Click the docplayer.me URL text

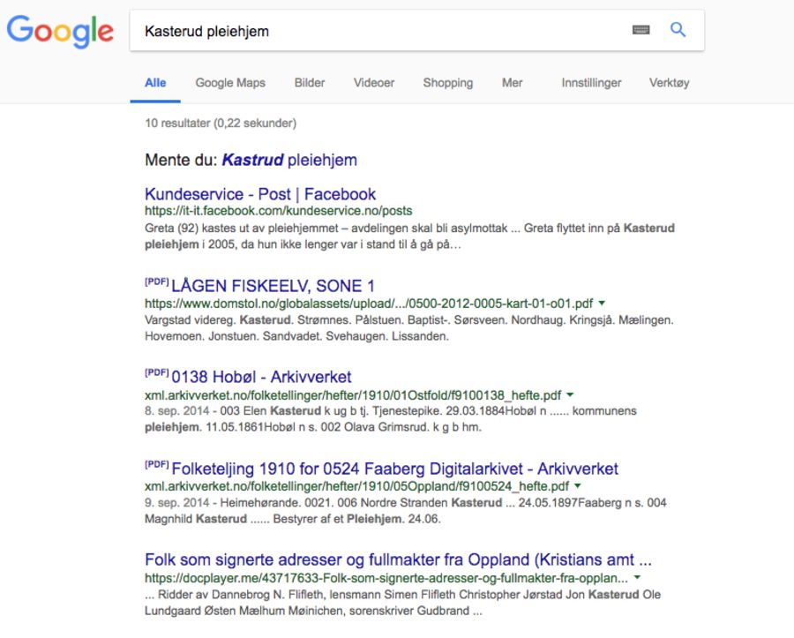(x=386, y=578)
